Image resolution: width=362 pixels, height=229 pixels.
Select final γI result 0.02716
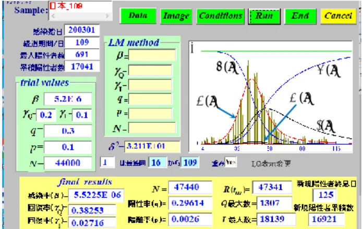tap(92, 223)
